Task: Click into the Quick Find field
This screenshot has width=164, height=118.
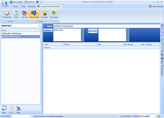Action: pyautogui.click(x=25, y=26)
